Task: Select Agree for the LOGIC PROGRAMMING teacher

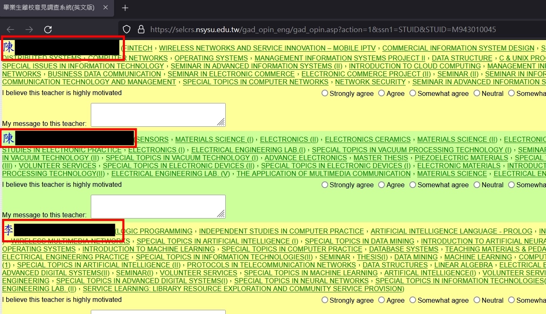Action: coord(381,300)
